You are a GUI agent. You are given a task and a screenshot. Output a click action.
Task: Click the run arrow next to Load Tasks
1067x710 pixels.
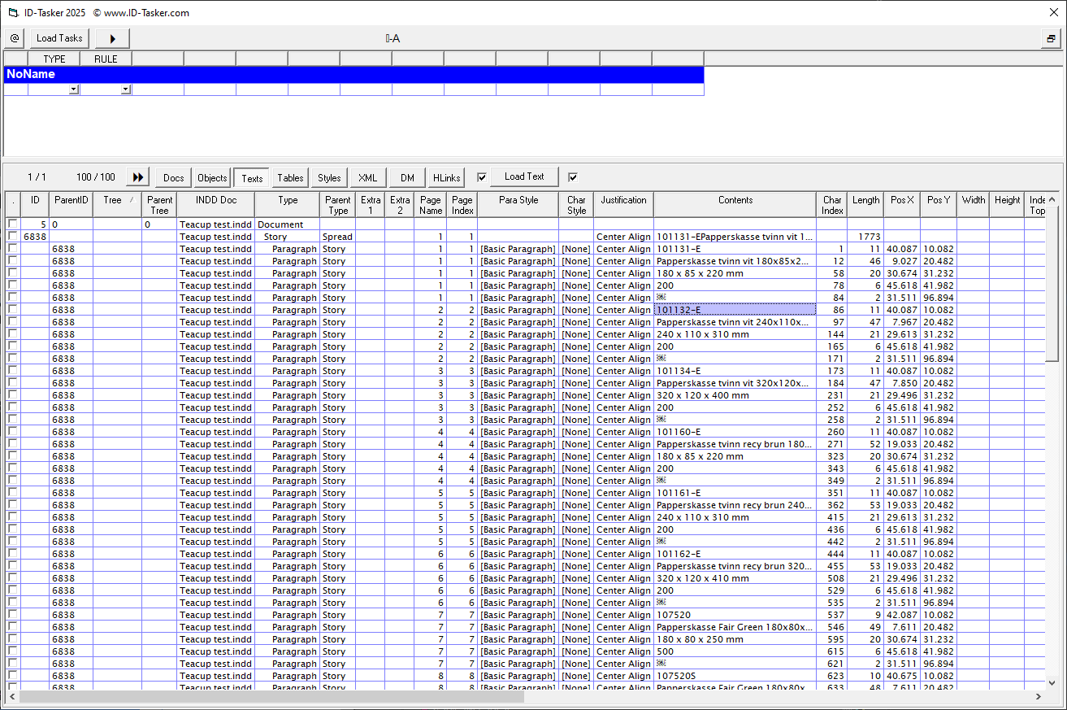[111, 38]
